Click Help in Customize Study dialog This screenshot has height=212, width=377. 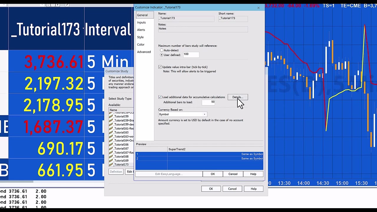254,189
